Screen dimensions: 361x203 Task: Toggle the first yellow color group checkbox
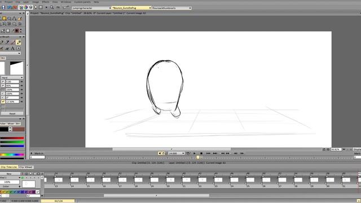pyautogui.click(x=3, y=192)
